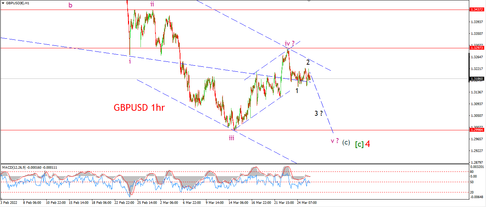This screenshot has height=207, width=486.
Task: Click the green "[c]" wave label
Action: [359, 144]
